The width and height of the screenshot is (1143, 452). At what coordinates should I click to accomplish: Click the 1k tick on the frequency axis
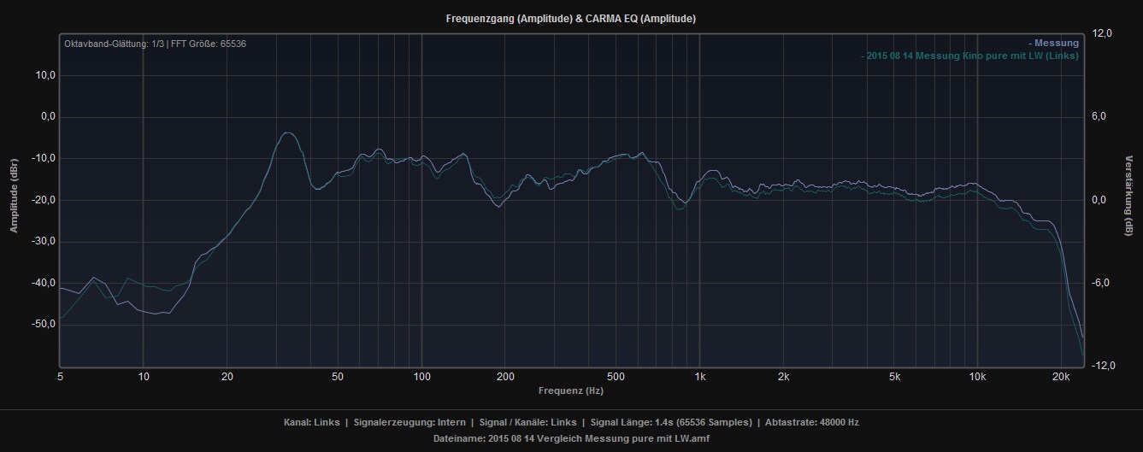tap(700, 377)
